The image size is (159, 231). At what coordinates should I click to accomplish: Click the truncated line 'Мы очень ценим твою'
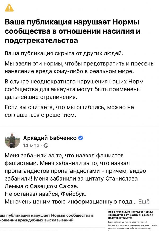pyautogui.click(x=70, y=202)
